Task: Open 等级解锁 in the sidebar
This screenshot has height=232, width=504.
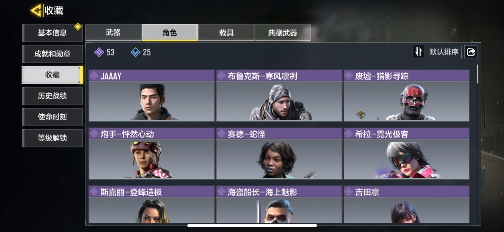Action: tap(52, 138)
